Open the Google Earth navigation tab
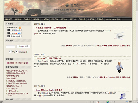Screen dimensions: 138x103 pos(113,19)
